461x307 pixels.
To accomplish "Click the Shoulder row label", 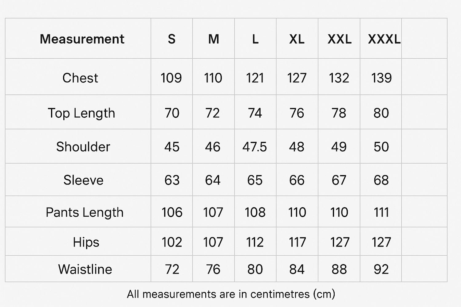I will tap(83, 146).
